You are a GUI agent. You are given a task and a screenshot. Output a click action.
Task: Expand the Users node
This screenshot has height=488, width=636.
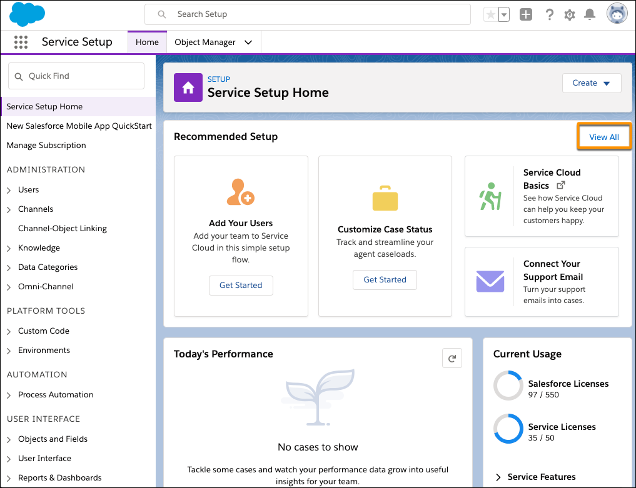tap(9, 190)
